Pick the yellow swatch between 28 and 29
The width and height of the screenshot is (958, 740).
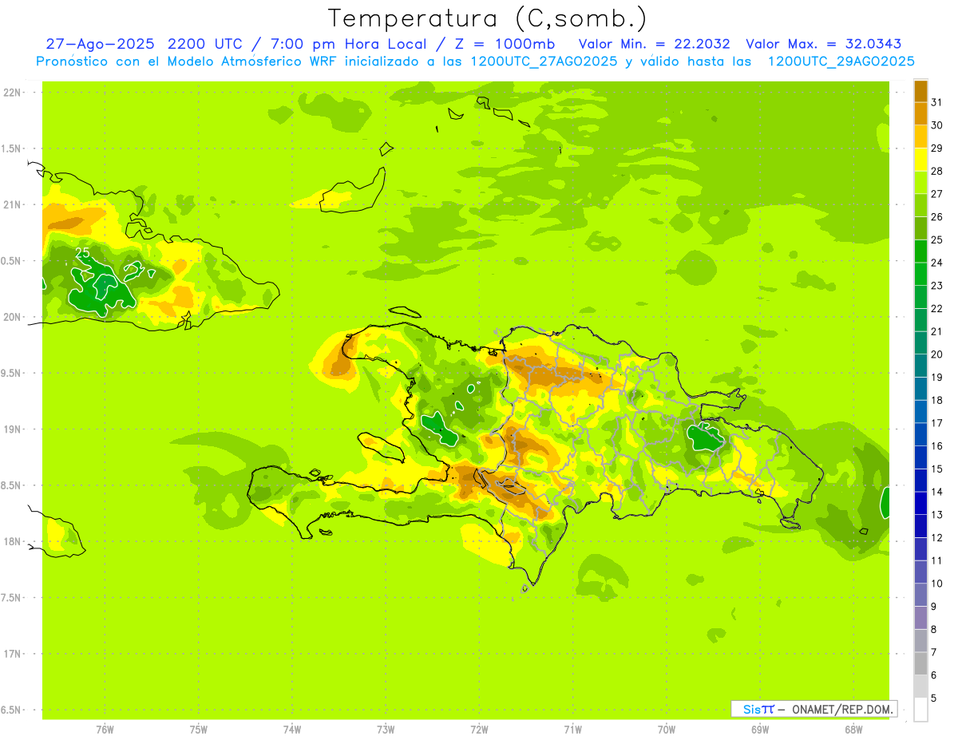tap(920, 160)
